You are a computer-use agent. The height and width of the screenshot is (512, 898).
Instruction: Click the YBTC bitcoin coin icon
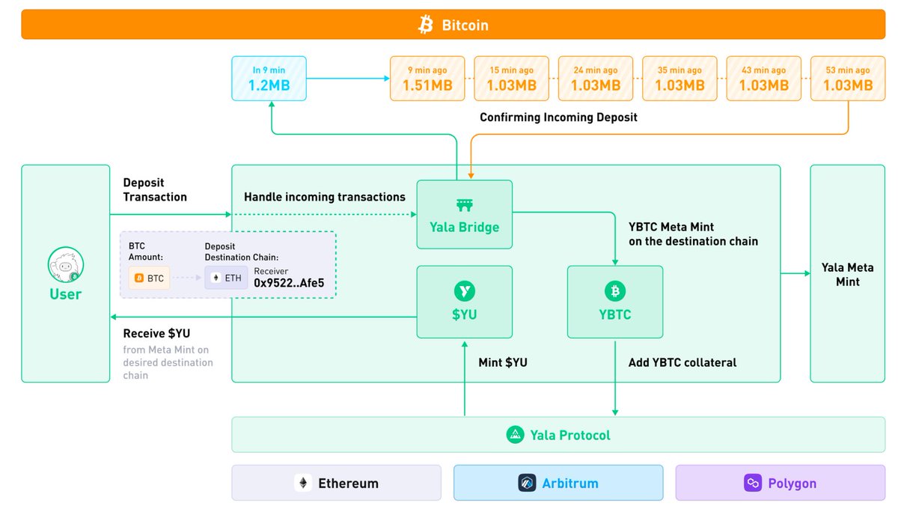[615, 291]
